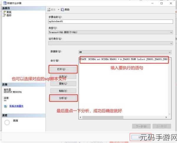Click the connection properties icon beside the link
The image size is (177, 143).
[5, 106]
